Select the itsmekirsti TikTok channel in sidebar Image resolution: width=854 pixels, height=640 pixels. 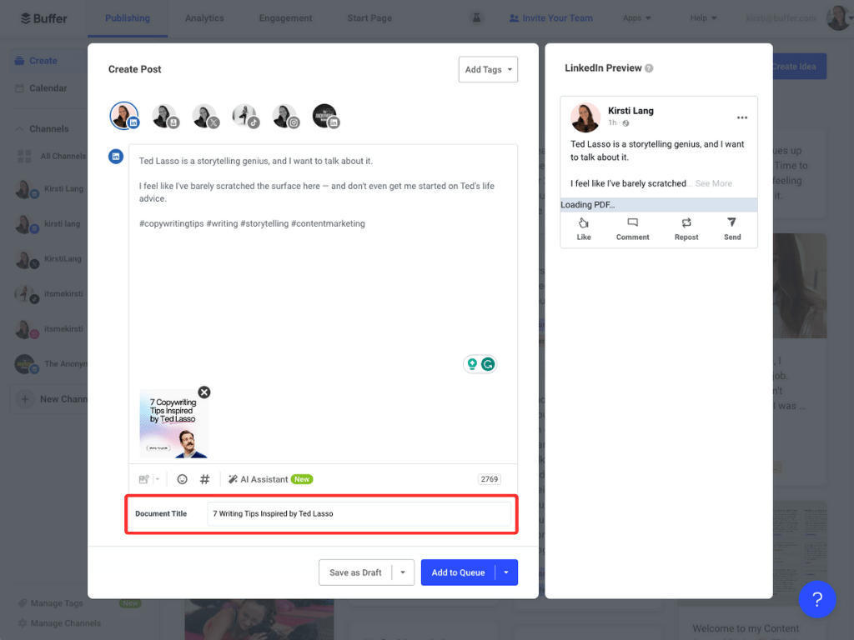point(51,294)
